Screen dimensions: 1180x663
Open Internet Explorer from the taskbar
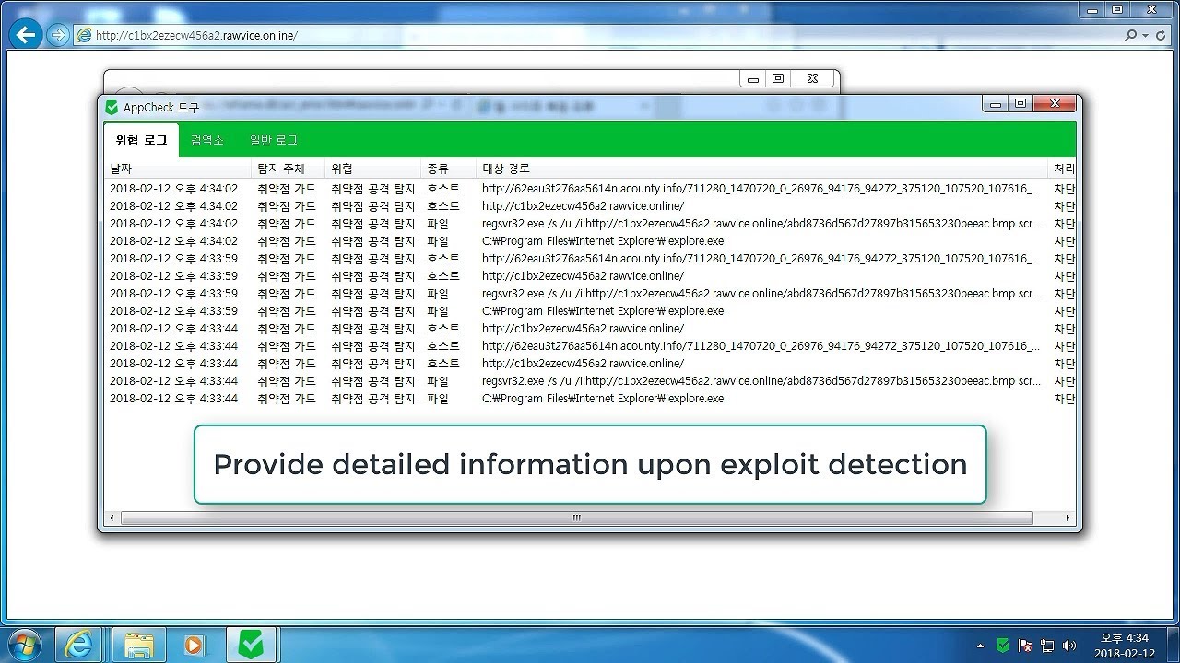(x=78, y=645)
